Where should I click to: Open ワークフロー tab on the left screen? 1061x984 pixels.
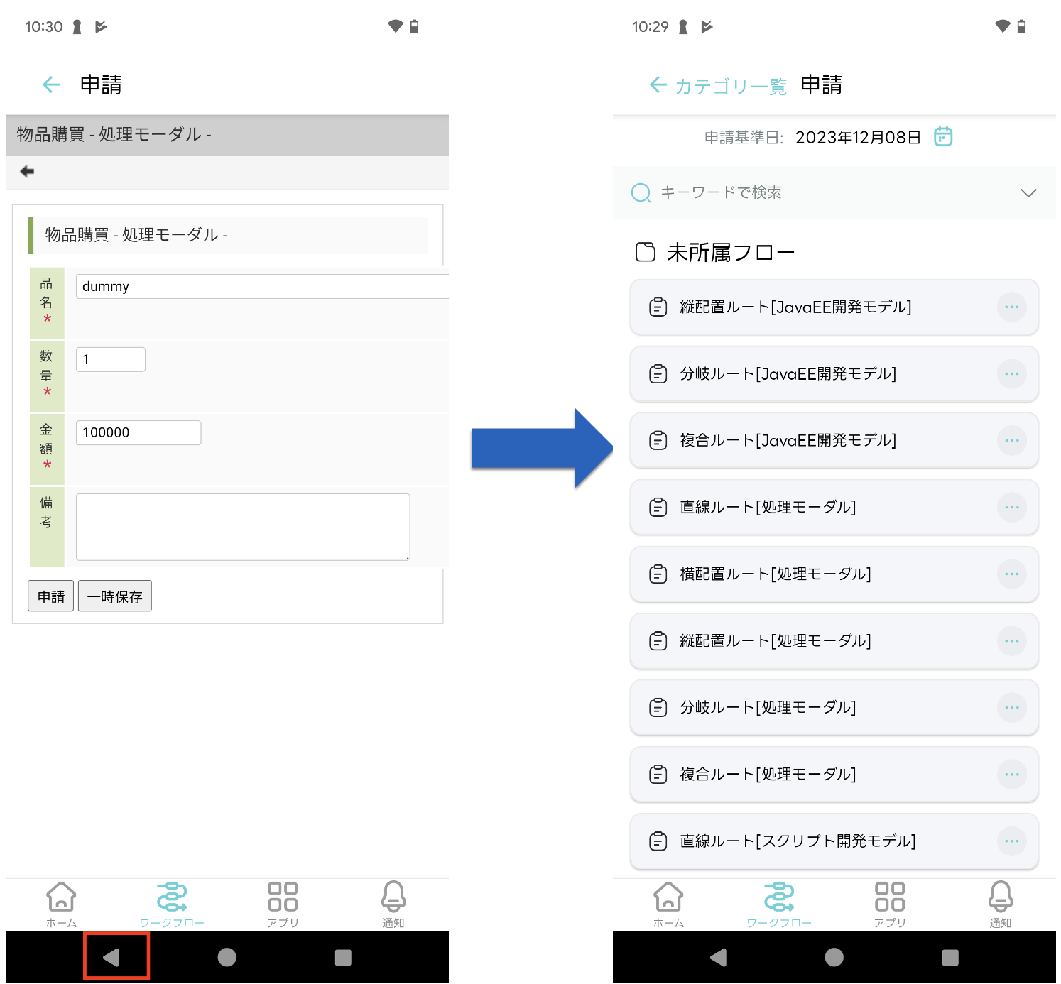pyautogui.click(x=172, y=904)
